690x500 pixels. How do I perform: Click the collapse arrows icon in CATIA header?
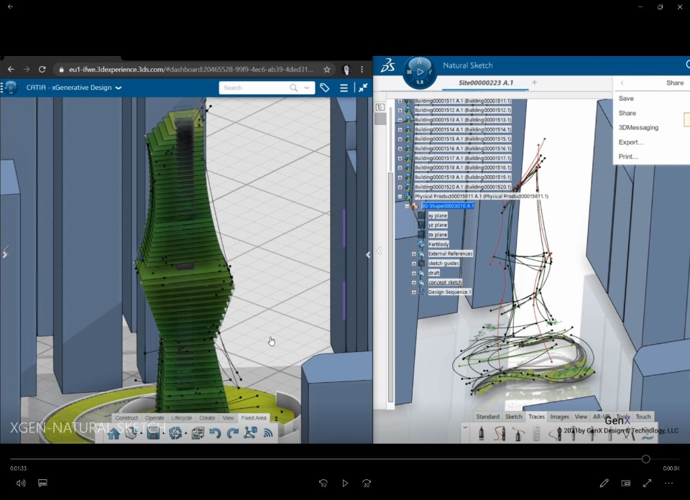[x=363, y=88]
